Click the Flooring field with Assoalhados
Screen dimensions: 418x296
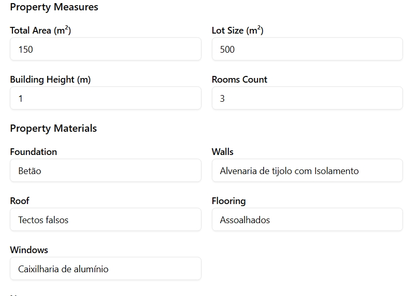pos(307,220)
